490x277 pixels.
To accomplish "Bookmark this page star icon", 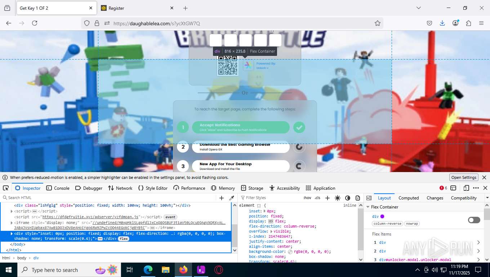I will click(x=377, y=23).
